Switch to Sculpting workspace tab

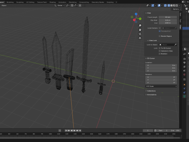[20, 2]
